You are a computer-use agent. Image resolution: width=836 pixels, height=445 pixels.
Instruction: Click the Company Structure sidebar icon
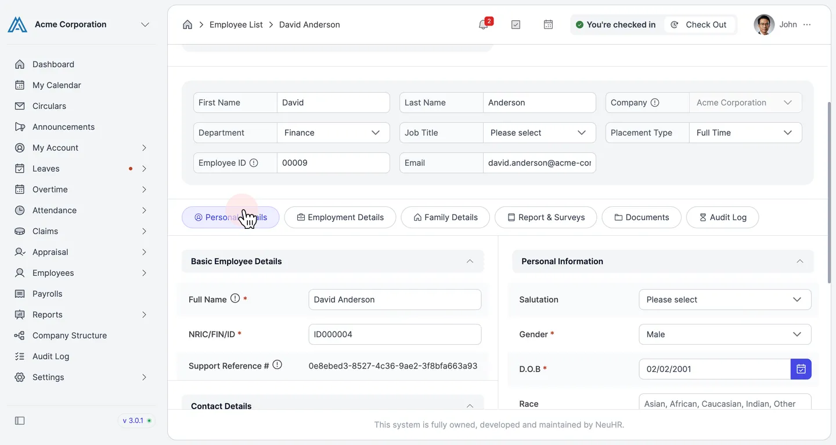pos(20,335)
